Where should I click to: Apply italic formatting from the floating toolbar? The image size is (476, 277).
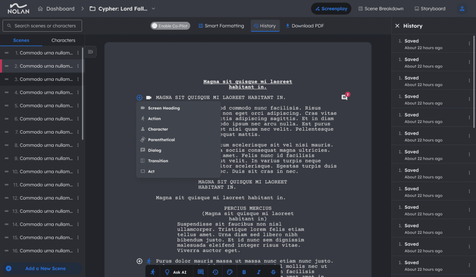pyautogui.click(x=258, y=272)
